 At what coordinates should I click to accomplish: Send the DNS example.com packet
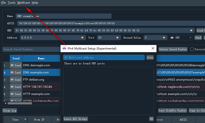click(x=16, y=72)
